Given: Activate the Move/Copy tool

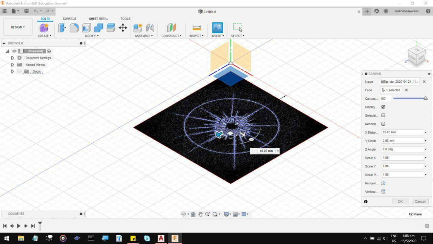Looking at the screenshot, I should 123,28.
